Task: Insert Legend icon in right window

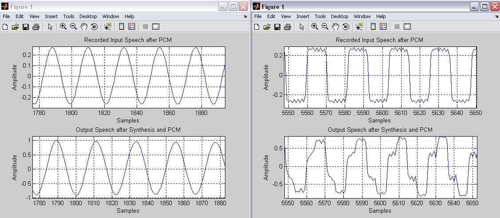Action: 383,27
